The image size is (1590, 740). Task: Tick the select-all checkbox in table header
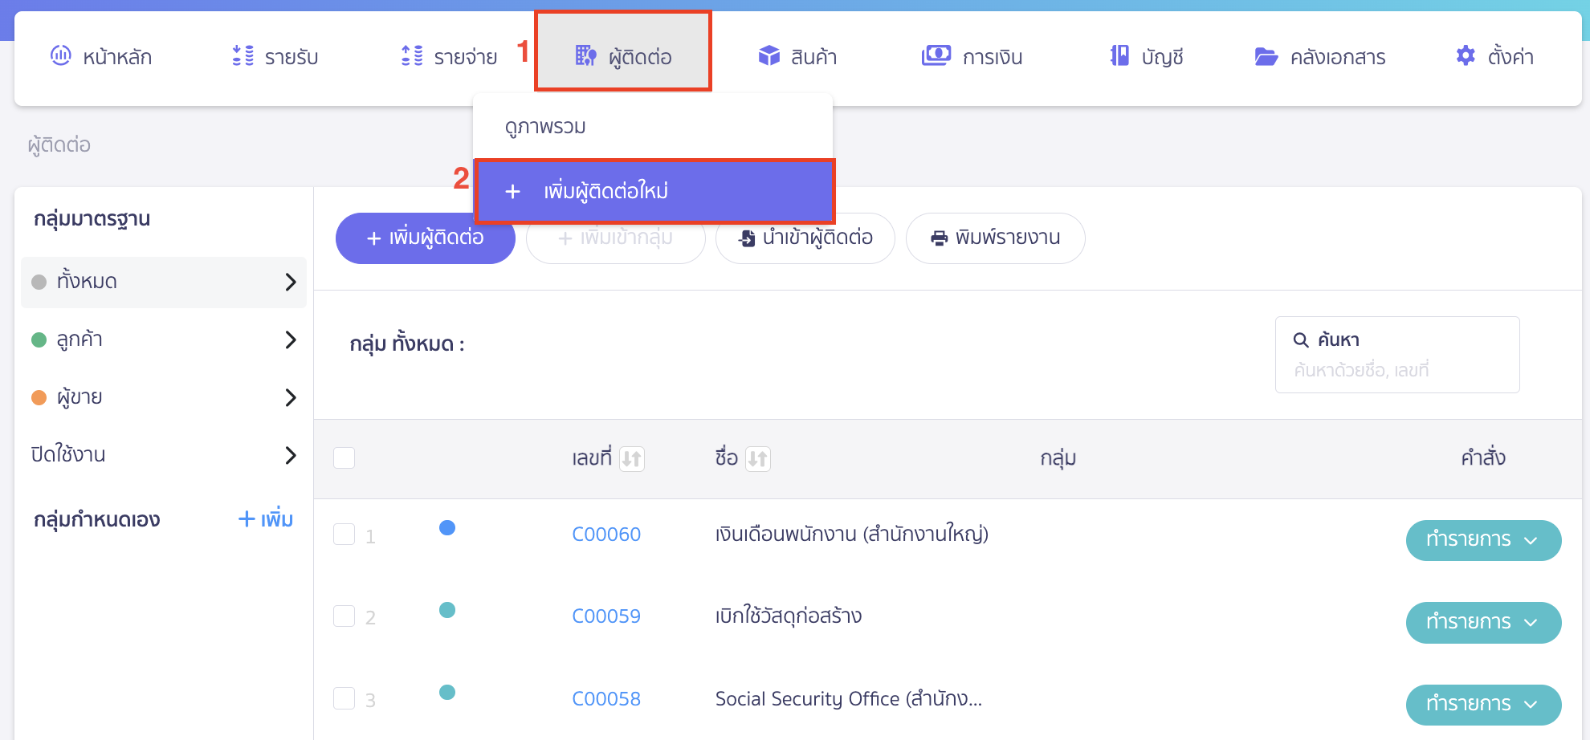point(344,457)
